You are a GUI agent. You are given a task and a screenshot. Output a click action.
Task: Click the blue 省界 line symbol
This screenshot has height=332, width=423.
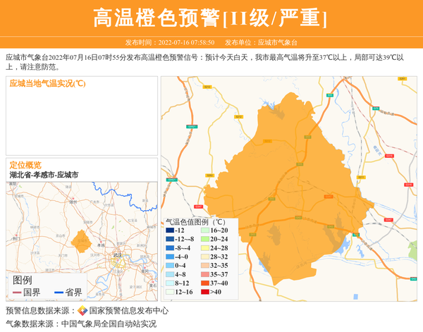click(59, 293)
